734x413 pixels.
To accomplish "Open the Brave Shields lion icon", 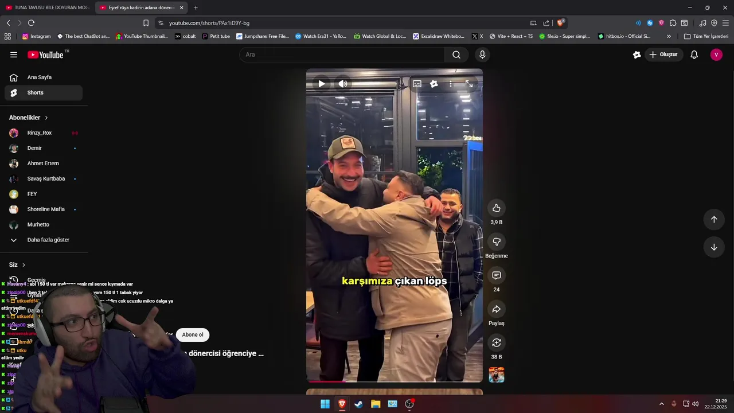I will tap(560, 23).
